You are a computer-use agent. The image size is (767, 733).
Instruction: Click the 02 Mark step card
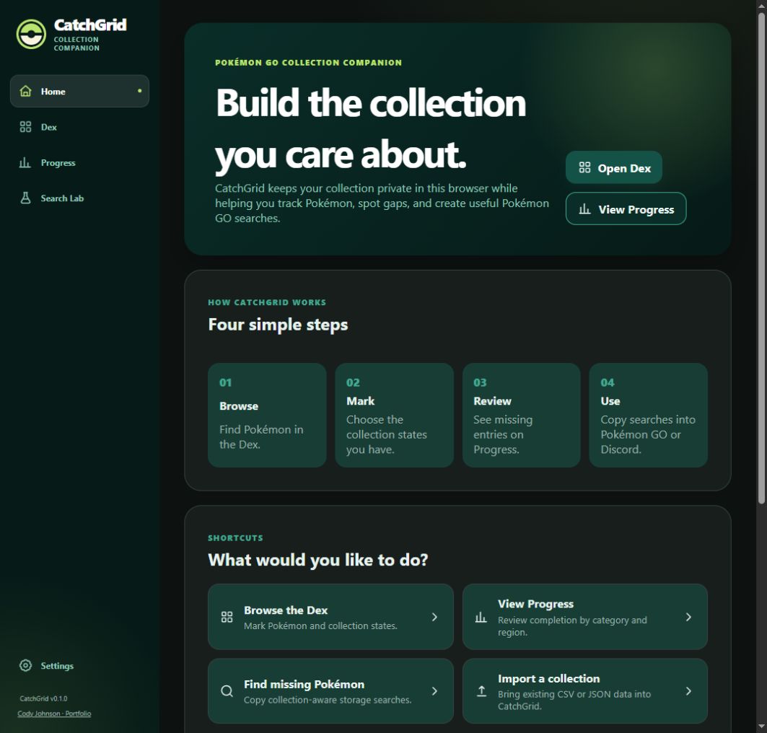click(x=394, y=415)
